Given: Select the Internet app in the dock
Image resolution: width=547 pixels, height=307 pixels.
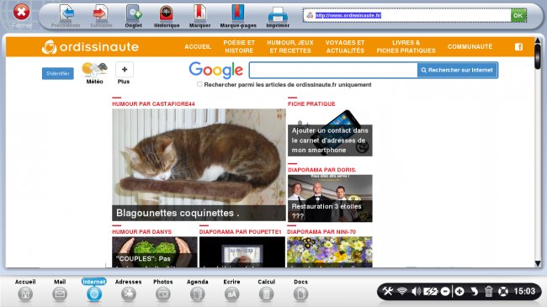Looking at the screenshot, I should click(x=94, y=290).
